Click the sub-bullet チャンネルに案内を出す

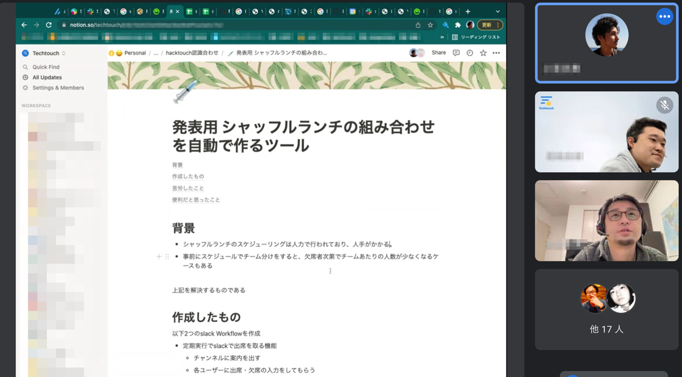(227, 358)
